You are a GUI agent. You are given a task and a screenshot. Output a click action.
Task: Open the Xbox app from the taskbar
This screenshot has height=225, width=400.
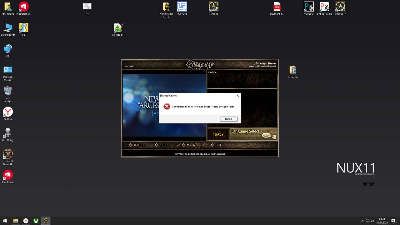coord(36,221)
